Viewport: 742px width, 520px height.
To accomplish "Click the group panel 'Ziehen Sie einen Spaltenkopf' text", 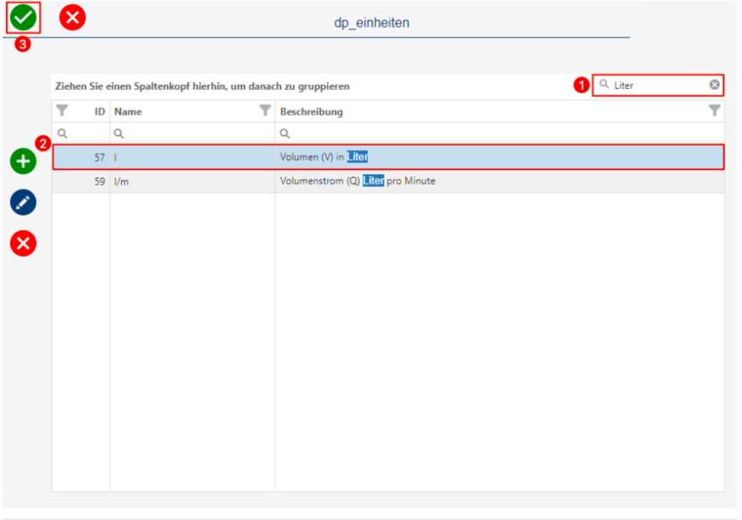I will (x=202, y=86).
